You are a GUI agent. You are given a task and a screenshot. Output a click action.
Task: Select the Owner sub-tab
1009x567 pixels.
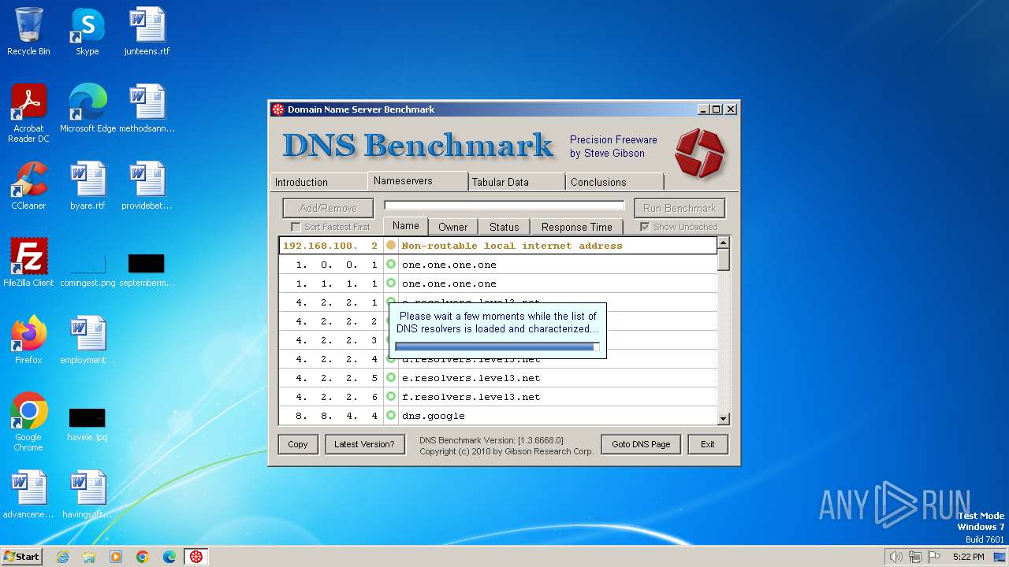point(453,227)
